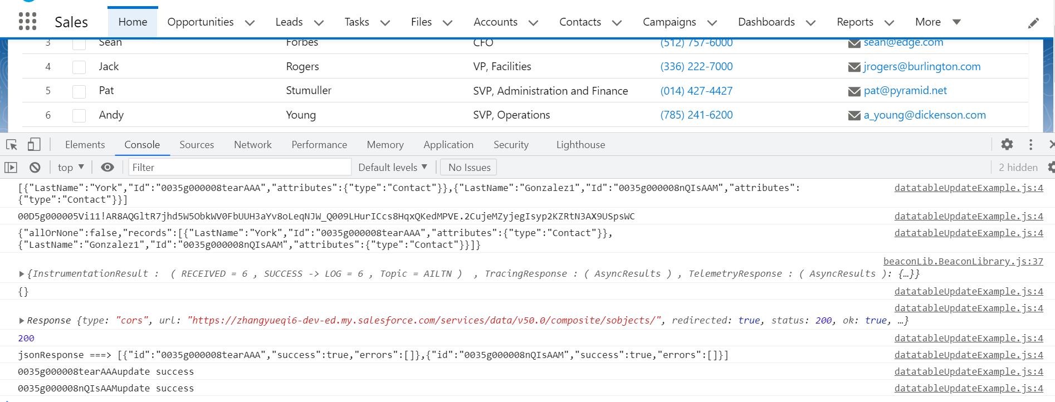Check the row checkbox for Pat Stumuller
The height and width of the screenshot is (402, 1055).
[x=79, y=91]
